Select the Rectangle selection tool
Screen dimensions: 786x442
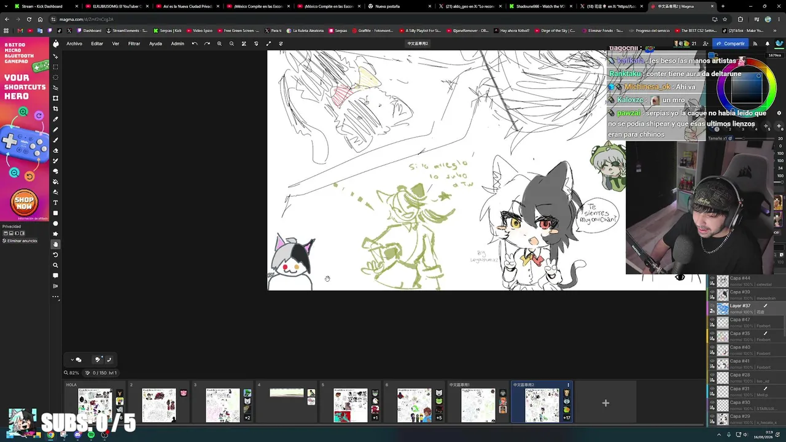(x=55, y=67)
